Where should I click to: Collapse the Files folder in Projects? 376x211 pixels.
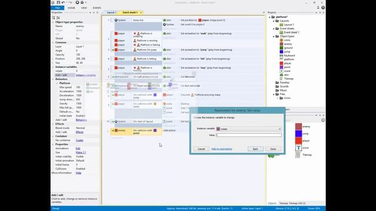274,94
